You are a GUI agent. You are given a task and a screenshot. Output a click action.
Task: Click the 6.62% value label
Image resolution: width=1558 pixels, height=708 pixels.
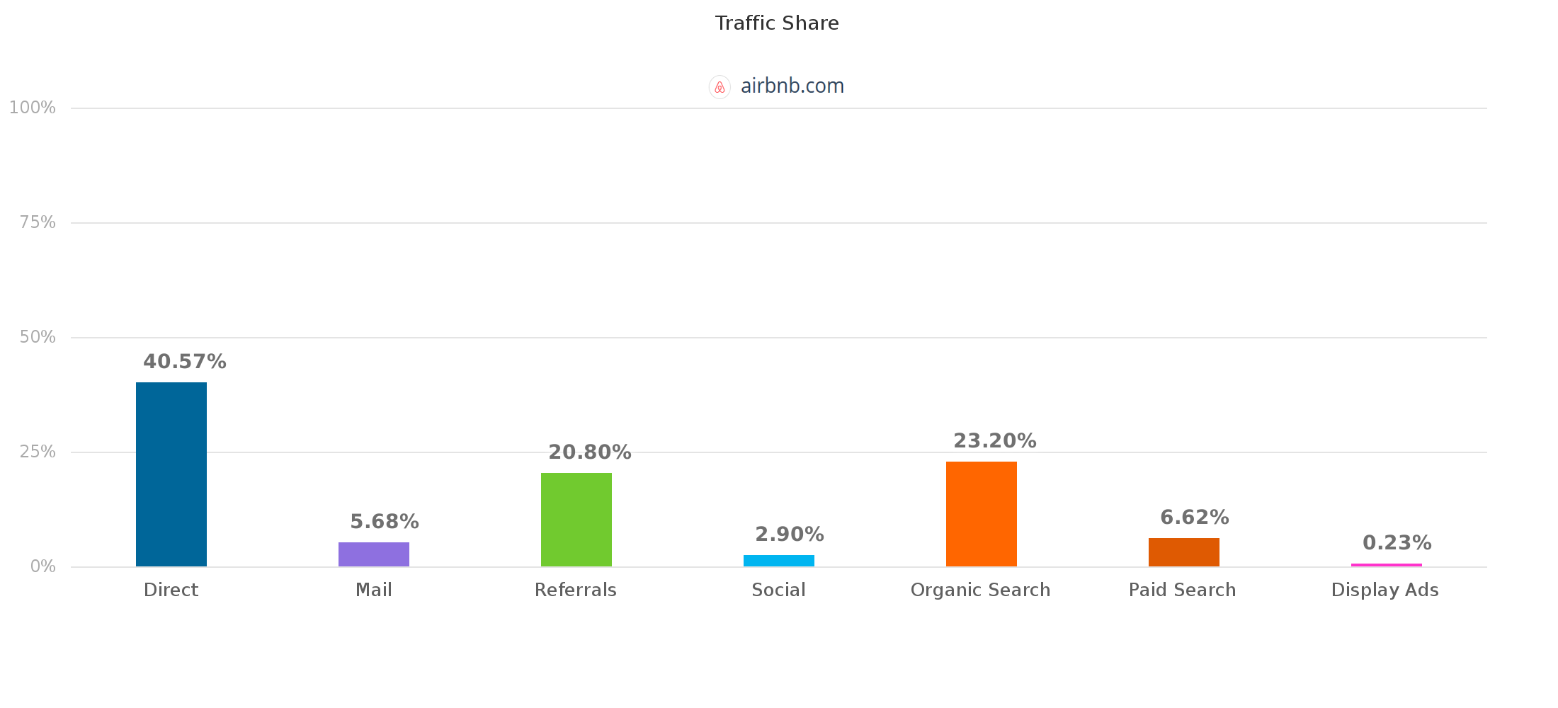(x=1195, y=518)
